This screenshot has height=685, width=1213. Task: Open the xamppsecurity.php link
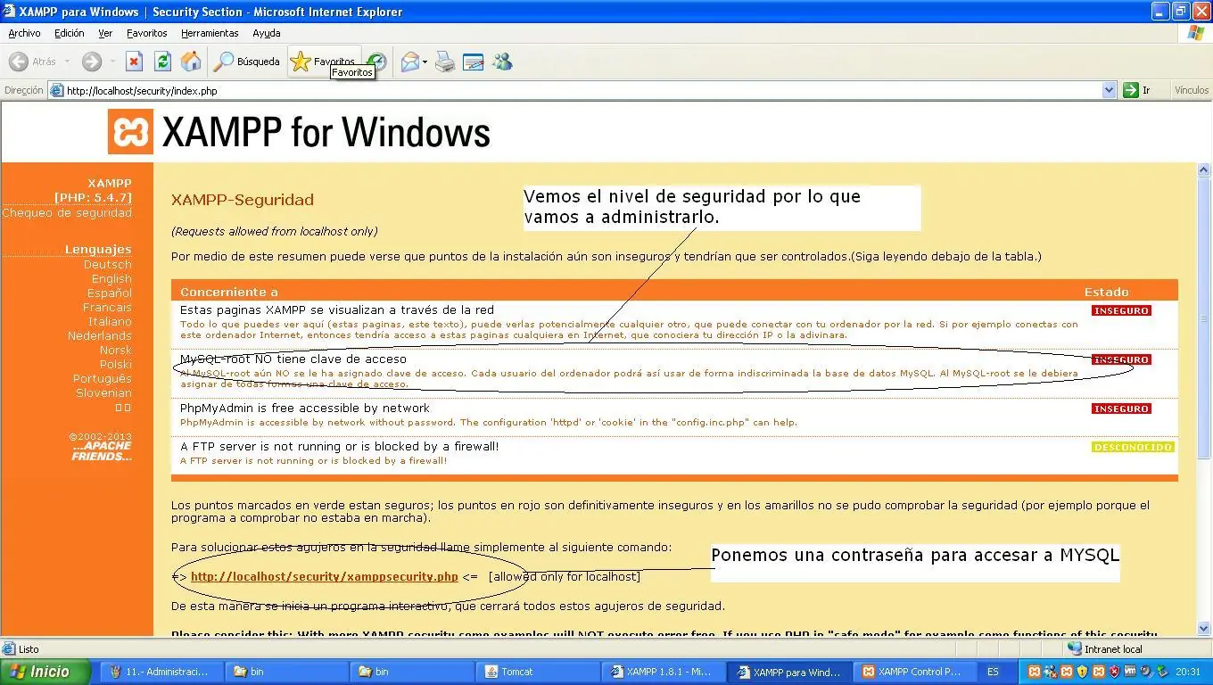coord(325,577)
